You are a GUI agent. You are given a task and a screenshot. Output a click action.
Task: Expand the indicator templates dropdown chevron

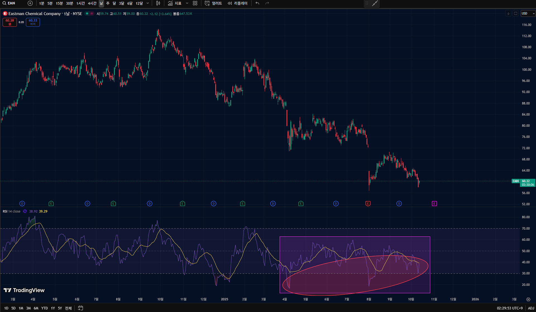187,3
